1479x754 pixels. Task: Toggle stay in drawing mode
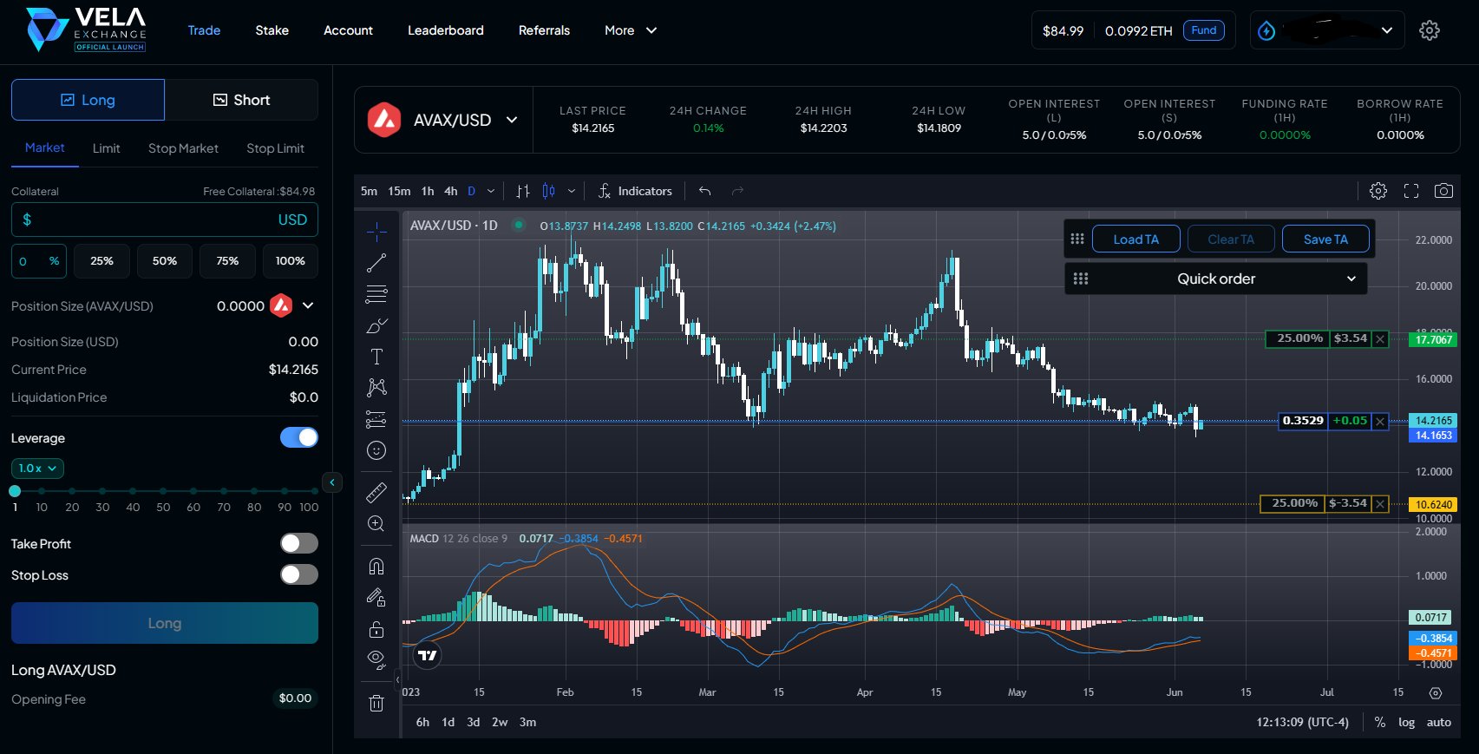point(376,598)
